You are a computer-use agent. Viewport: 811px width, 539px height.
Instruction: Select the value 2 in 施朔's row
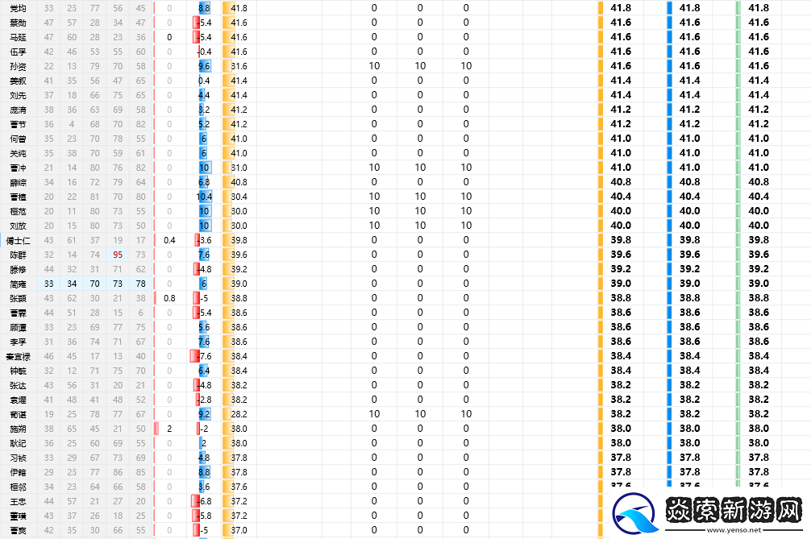(169, 429)
